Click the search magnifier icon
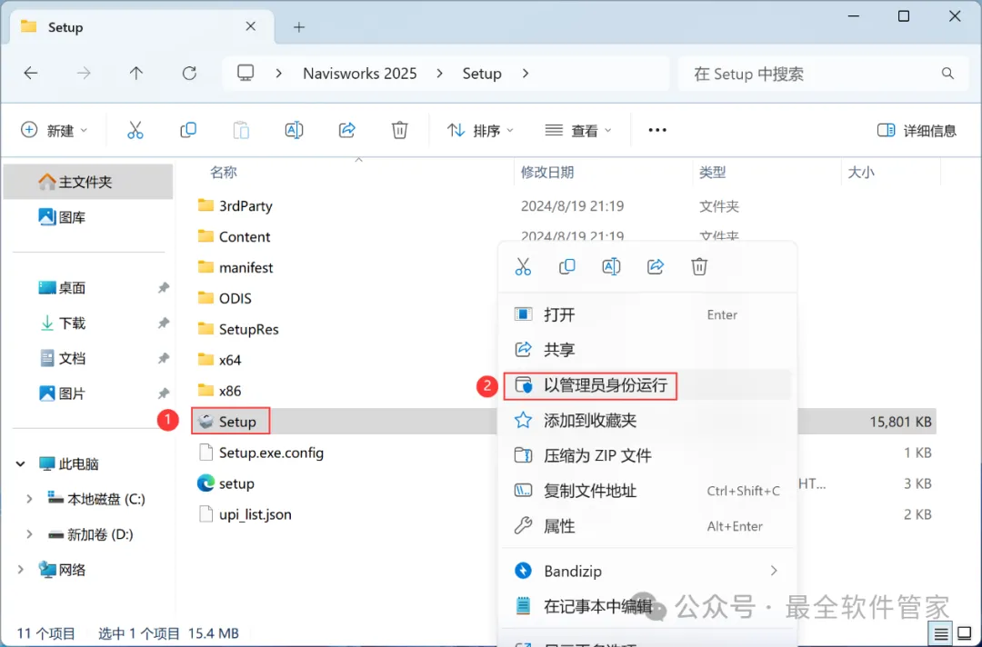 [947, 74]
